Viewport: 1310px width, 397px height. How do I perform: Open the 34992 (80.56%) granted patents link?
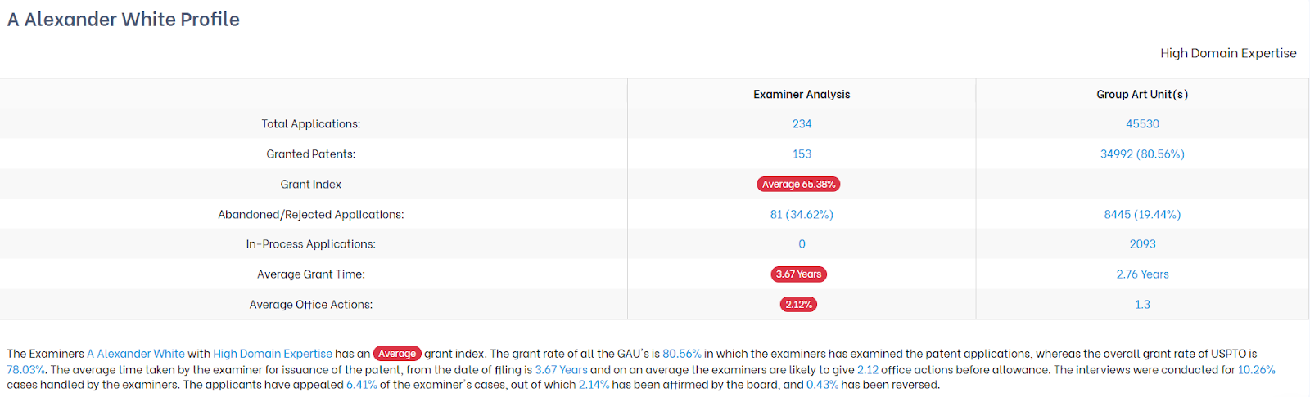[1142, 154]
